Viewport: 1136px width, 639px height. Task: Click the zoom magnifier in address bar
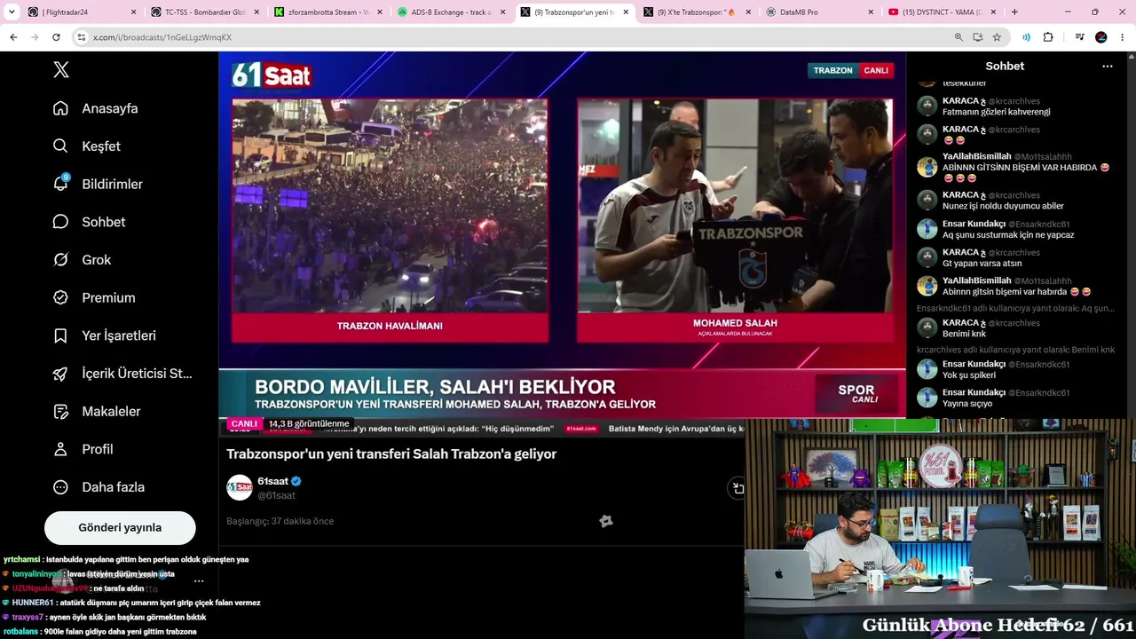click(x=958, y=37)
